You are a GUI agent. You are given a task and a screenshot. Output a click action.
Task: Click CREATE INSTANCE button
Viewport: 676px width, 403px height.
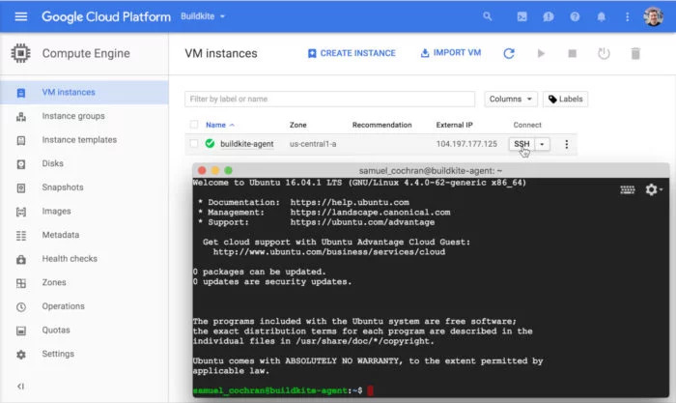(x=352, y=53)
